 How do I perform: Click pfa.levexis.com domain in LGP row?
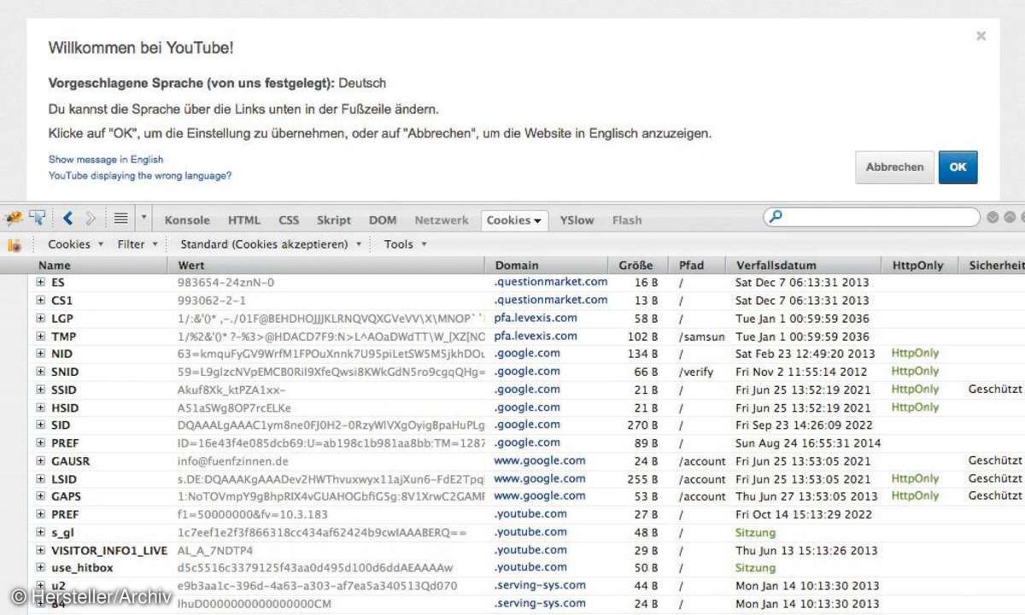point(536,318)
